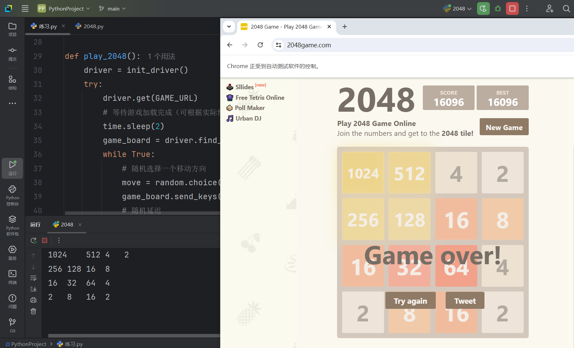Toggle scroll to end of console output
Screen dimensions: 574x348
(33, 289)
